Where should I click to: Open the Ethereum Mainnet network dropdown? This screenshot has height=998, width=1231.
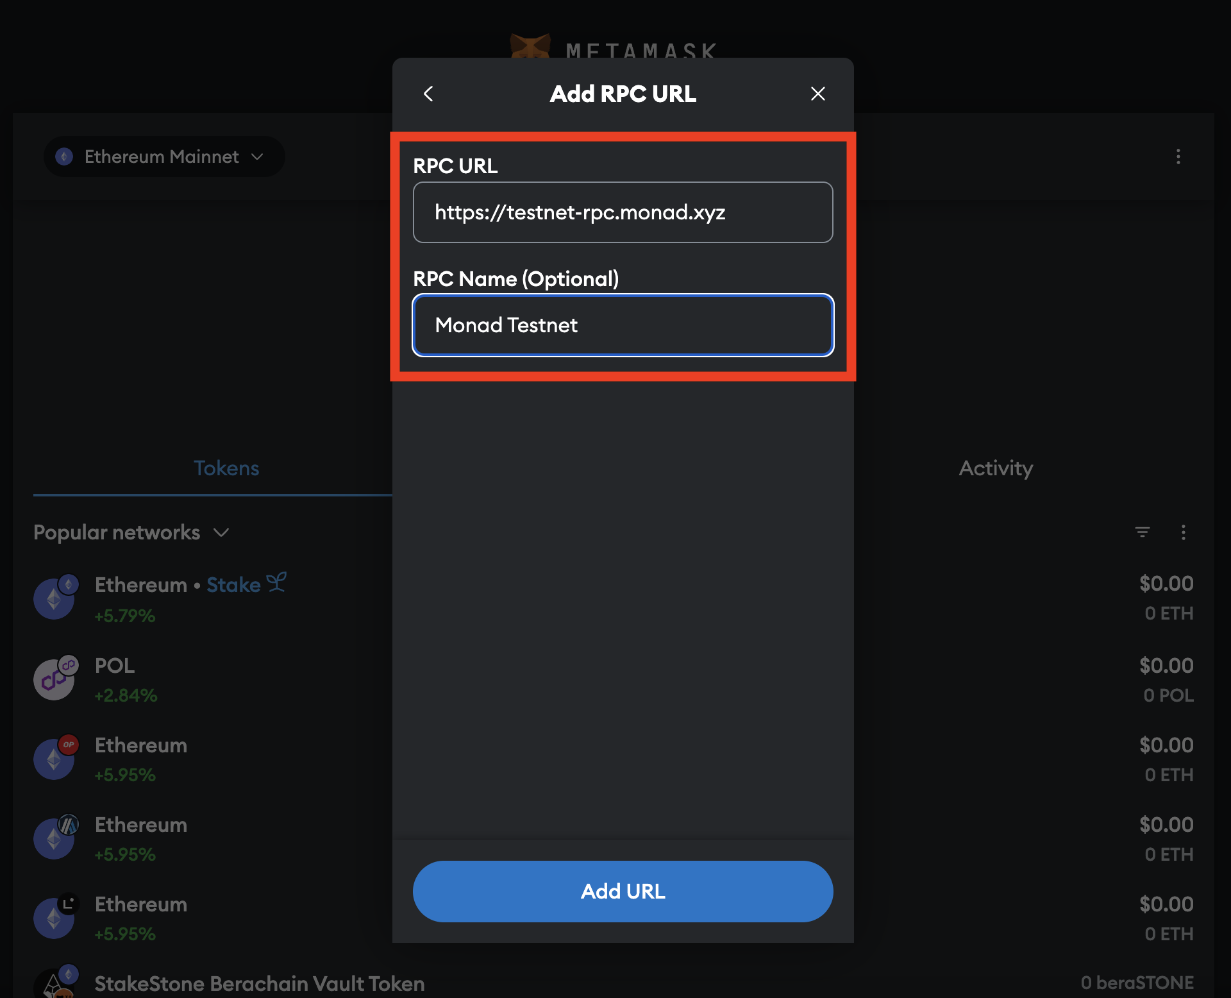pyautogui.click(x=163, y=156)
